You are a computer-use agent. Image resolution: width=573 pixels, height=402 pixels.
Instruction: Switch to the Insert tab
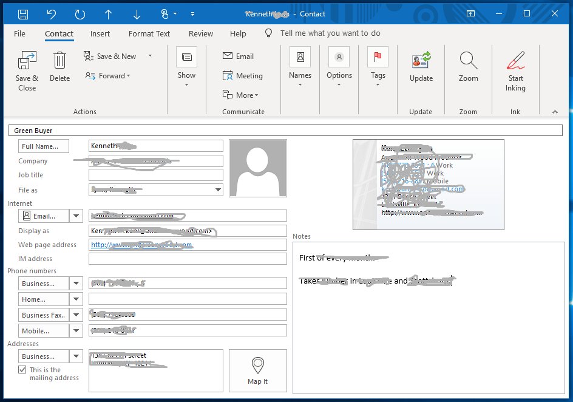pyautogui.click(x=100, y=33)
